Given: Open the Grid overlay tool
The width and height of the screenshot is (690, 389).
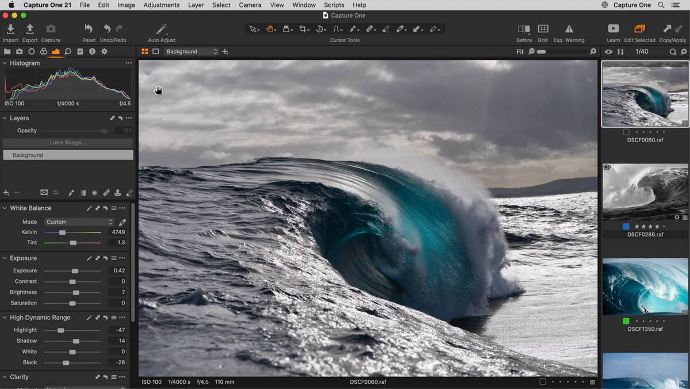Looking at the screenshot, I should click(542, 29).
